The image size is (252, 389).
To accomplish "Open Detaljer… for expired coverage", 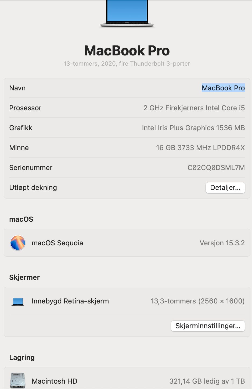I will (225, 188).
